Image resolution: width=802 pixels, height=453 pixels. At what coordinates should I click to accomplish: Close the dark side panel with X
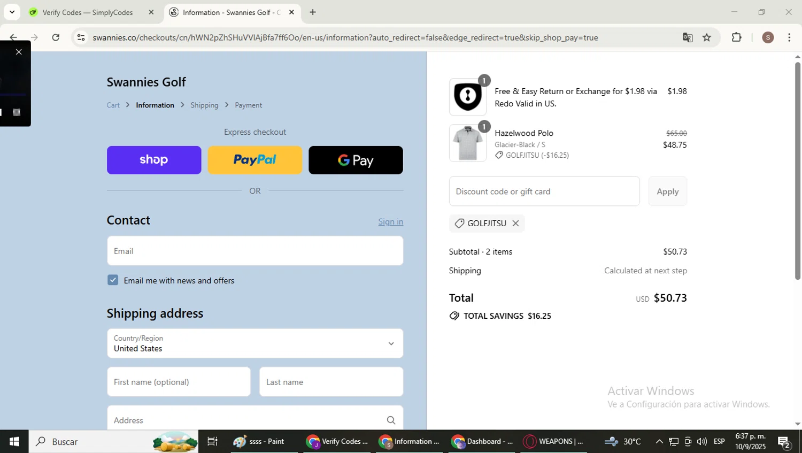(19, 52)
